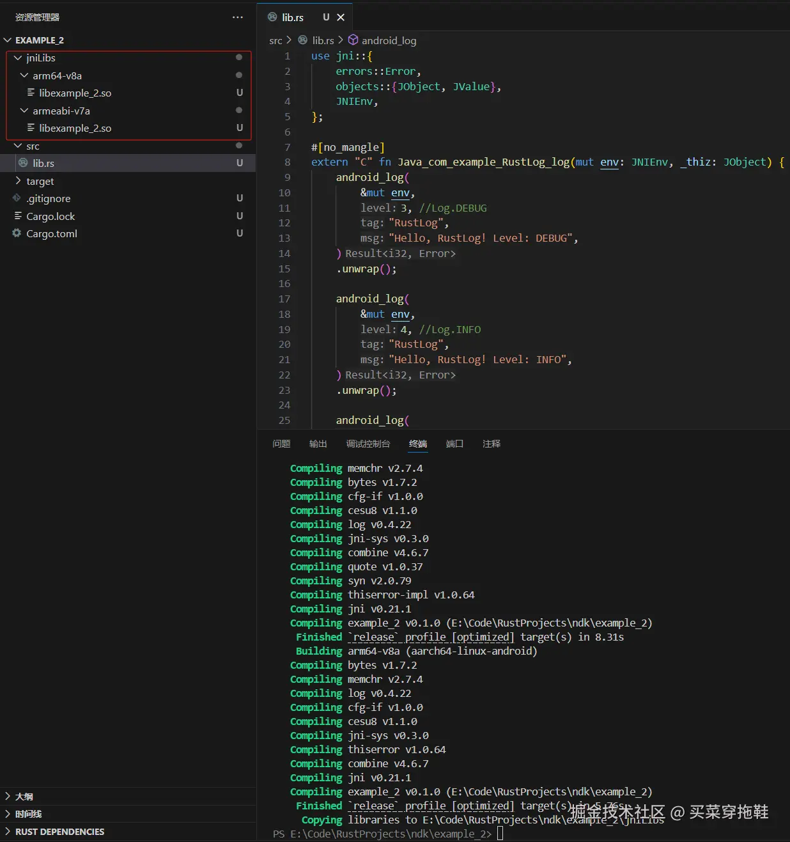
Task: Click the Cargo.lock file icon
Action: click(18, 216)
